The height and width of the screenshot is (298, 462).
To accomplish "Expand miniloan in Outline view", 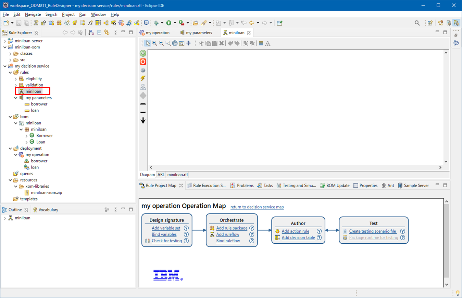I will (x=5, y=218).
